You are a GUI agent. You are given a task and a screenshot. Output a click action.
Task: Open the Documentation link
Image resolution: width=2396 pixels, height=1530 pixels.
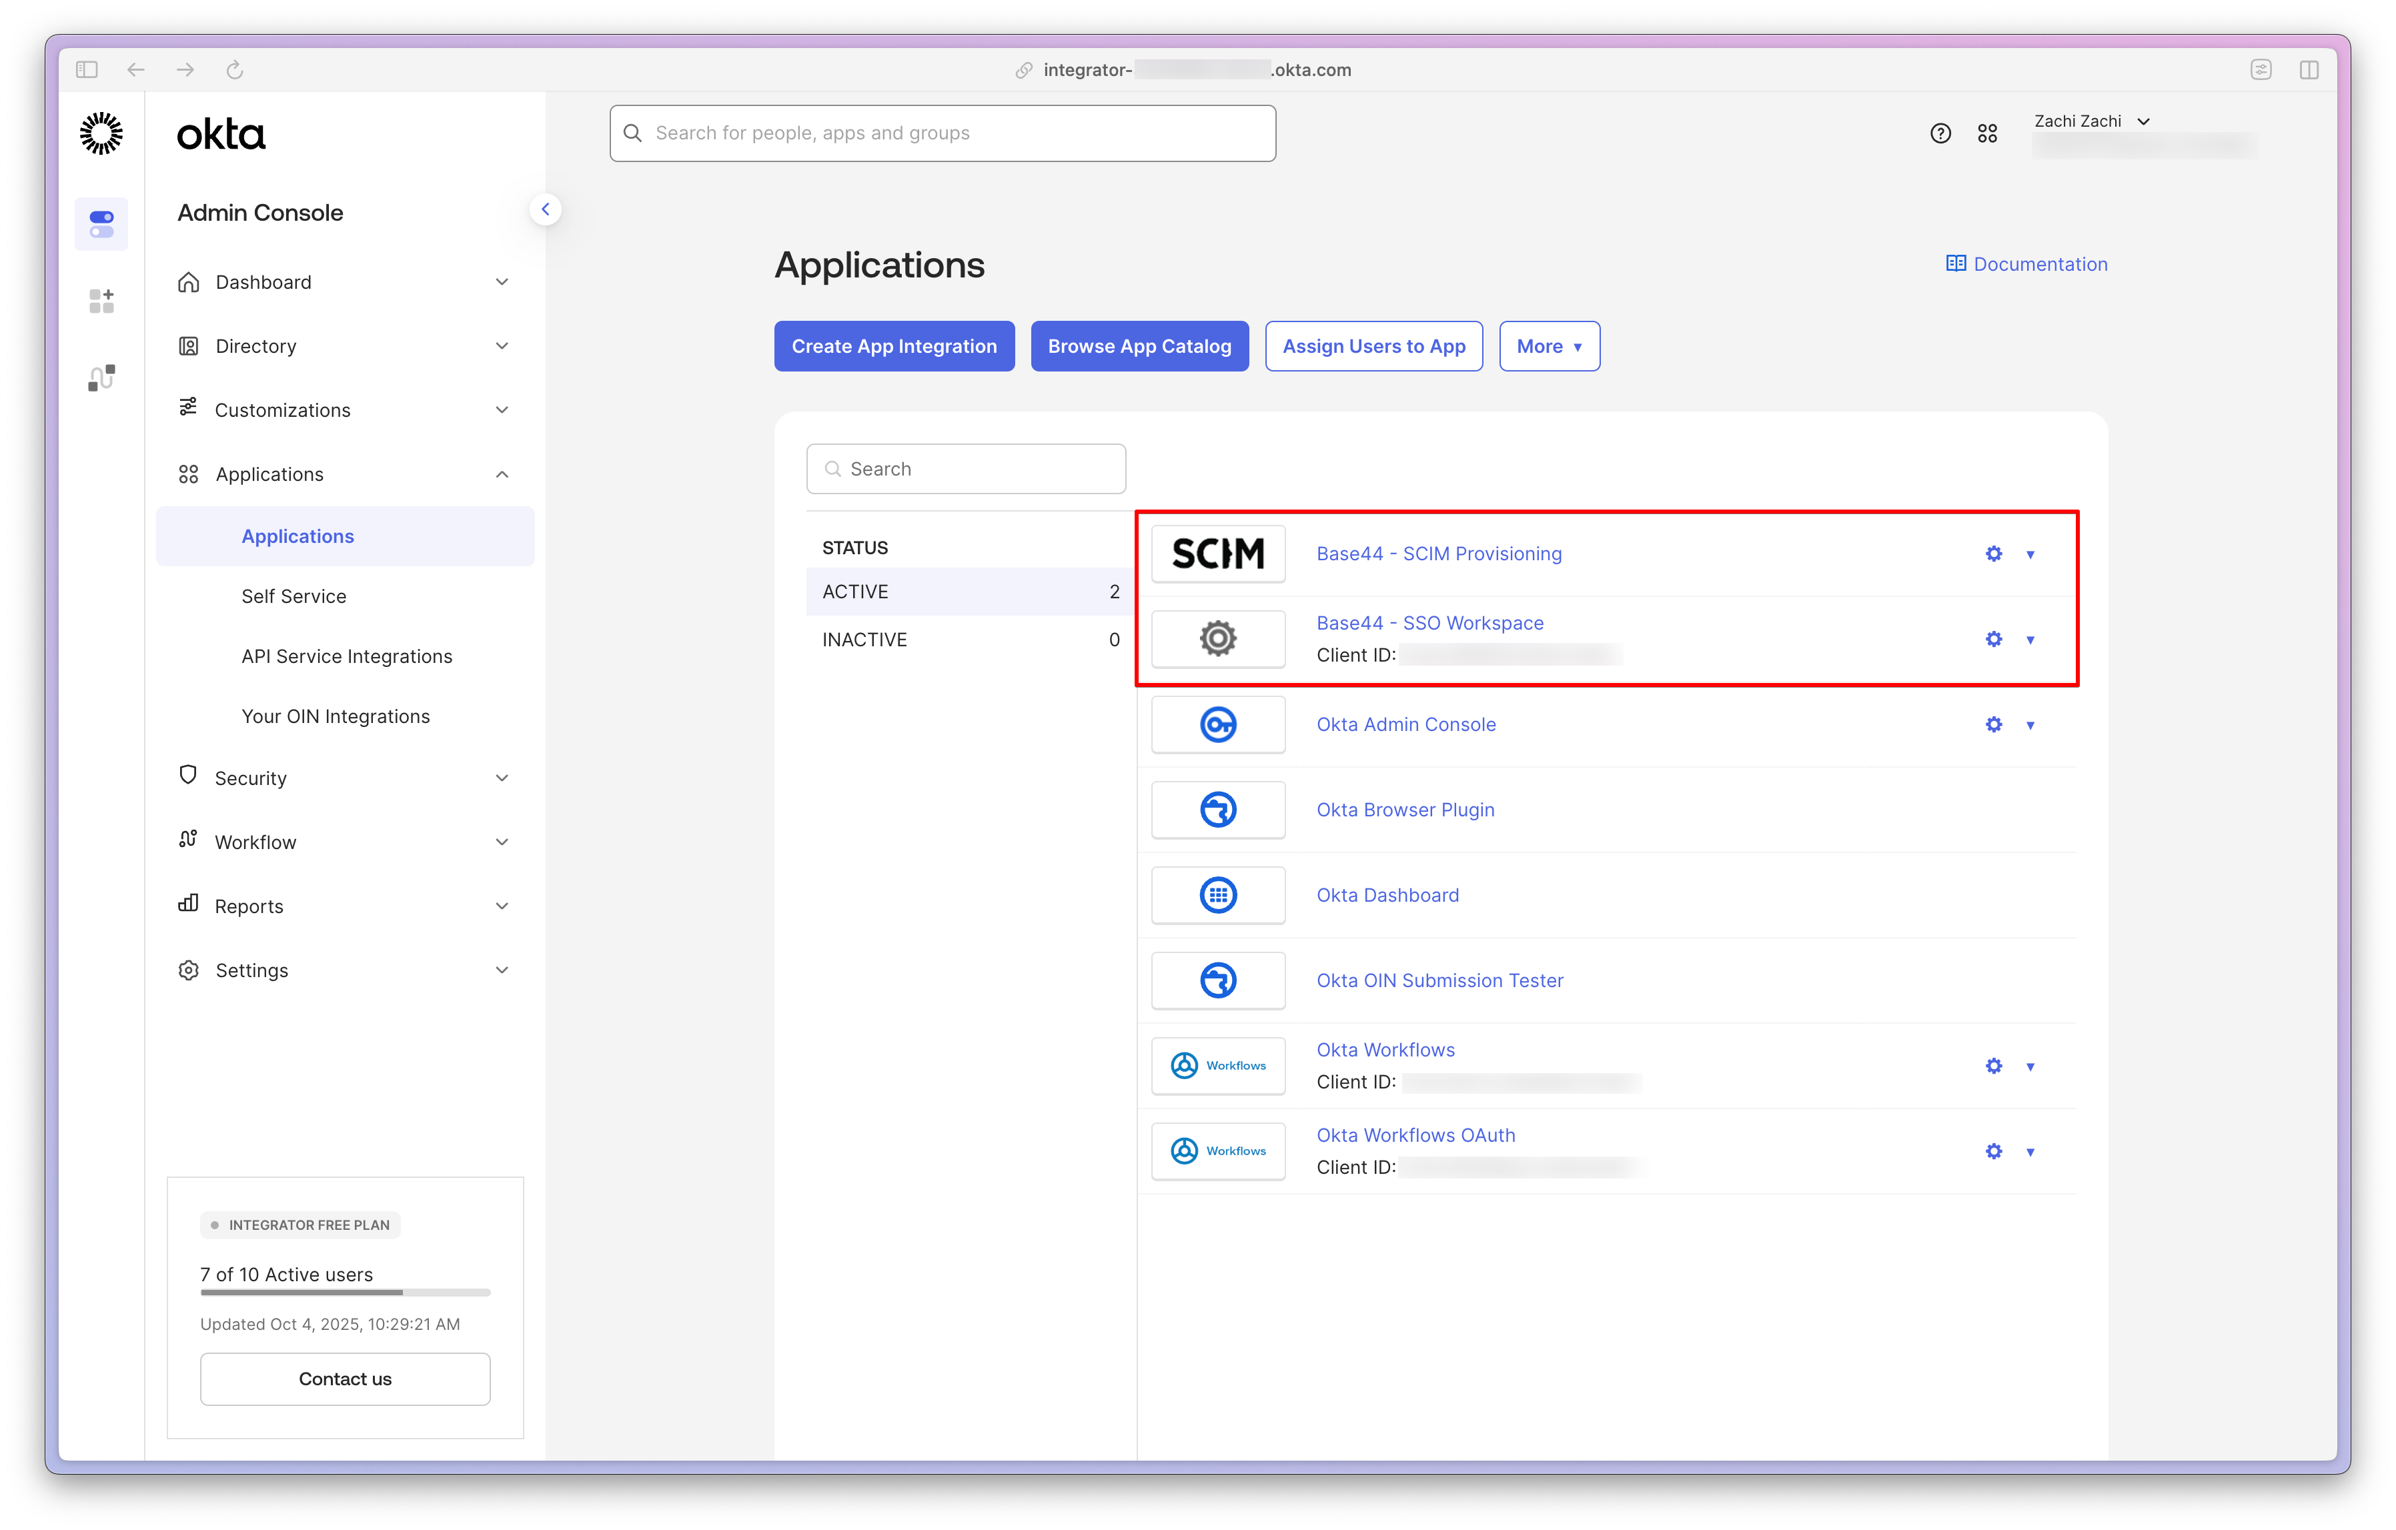[2026, 263]
